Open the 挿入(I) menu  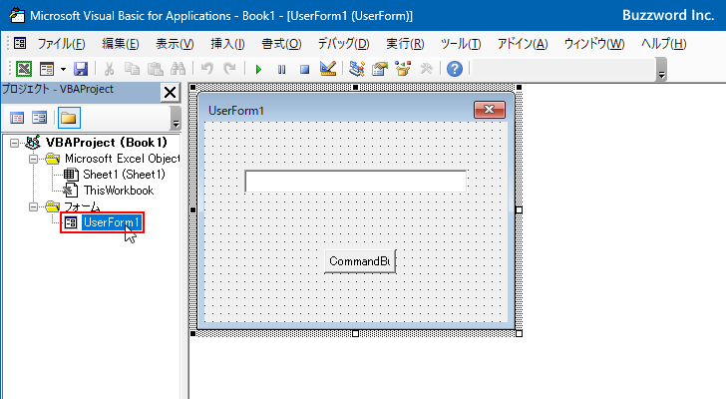pos(227,44)
